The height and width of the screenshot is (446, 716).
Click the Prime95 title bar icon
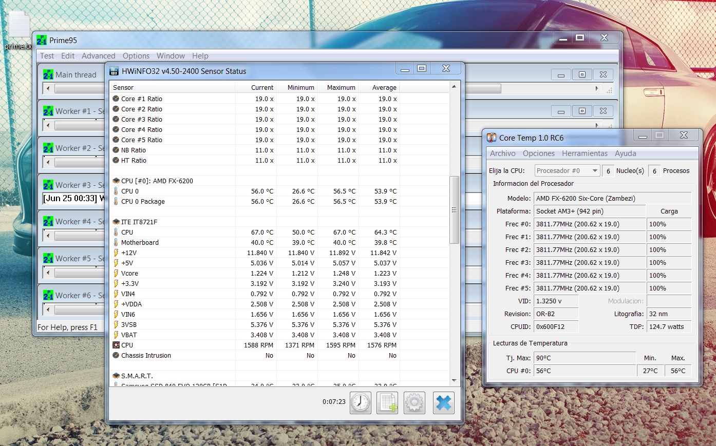pyautogui.click(x=42, y=40)
